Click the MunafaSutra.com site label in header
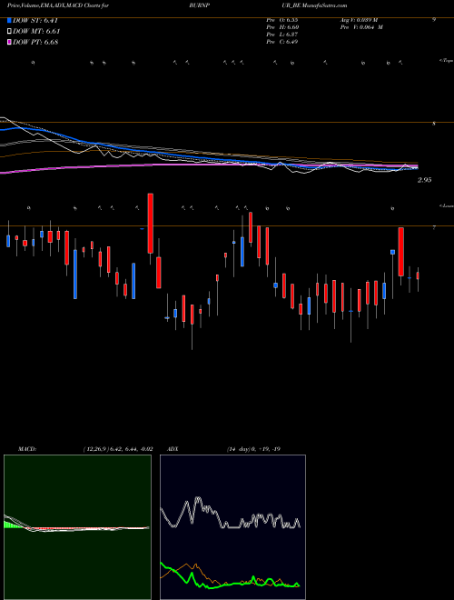This screenshot has width=454, height=600. click(x=324, y=5)
